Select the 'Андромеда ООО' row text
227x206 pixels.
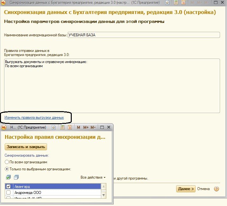tap(28, 193)
